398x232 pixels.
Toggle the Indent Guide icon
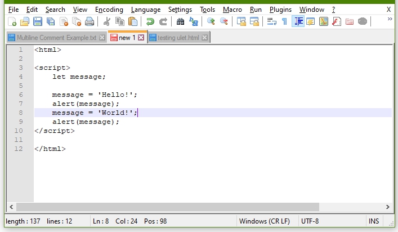298,21
